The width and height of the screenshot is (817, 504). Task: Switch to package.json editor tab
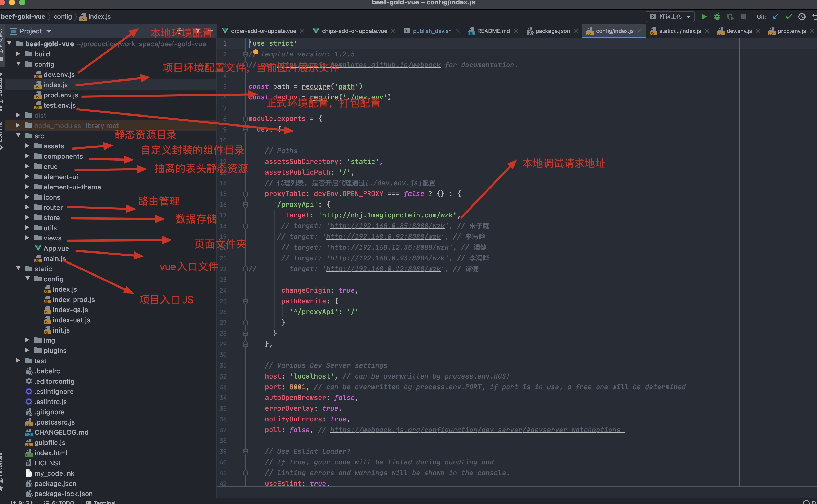(x=552, y=31)
